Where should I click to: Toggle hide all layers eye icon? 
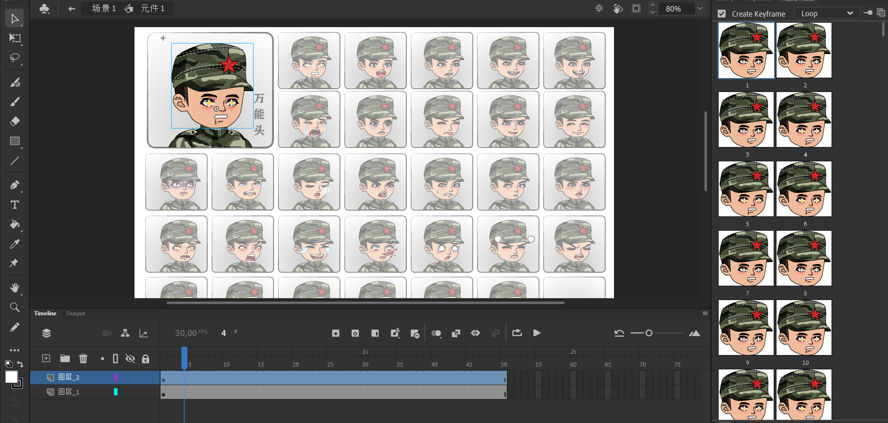pos(130,359)
